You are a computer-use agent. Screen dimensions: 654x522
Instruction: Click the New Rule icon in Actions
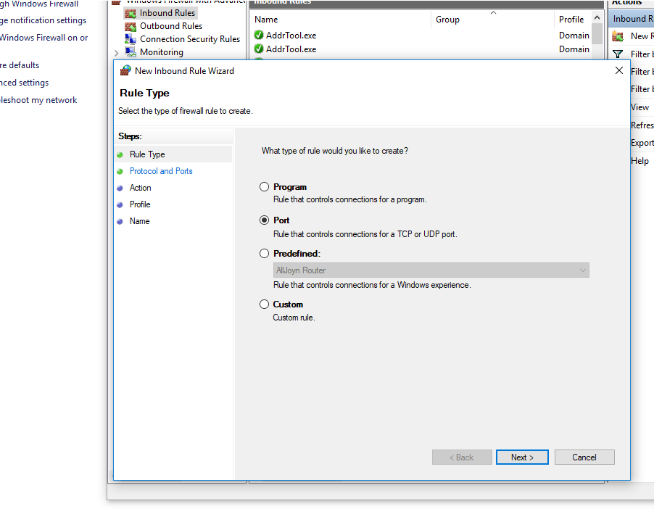pyautogui.click(x=618, y=36)
